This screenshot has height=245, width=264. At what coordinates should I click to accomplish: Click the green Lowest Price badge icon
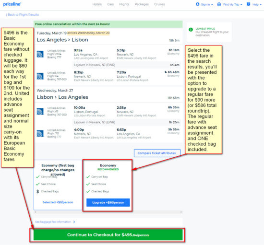tap(191, 30)
